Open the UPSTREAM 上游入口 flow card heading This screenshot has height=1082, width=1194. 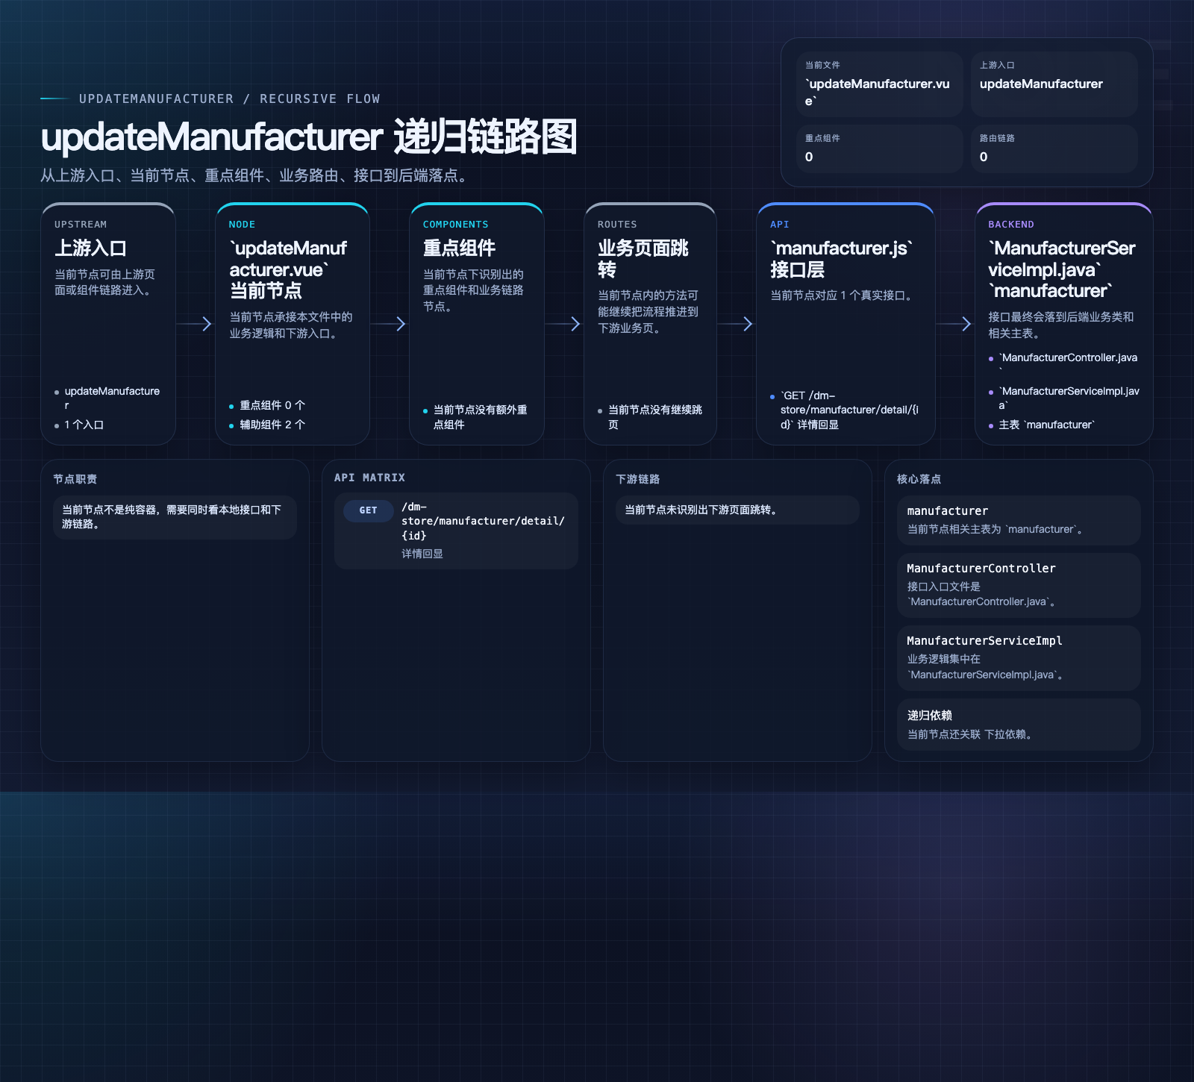click(x=90, y=248)
